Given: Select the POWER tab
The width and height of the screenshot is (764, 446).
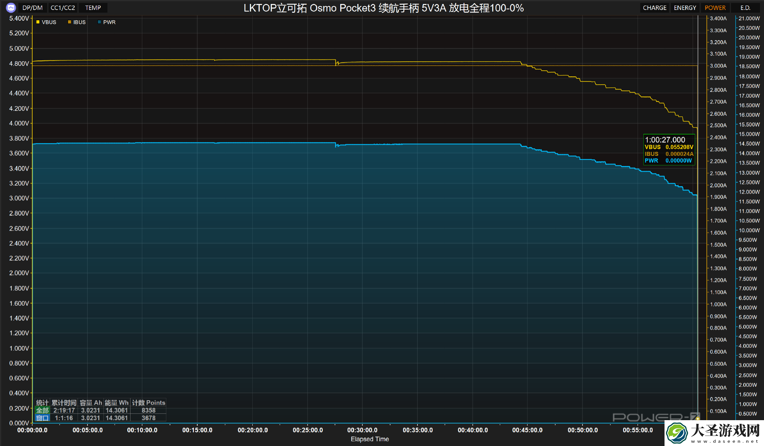Looking at the screenshot, I should 715,8.
